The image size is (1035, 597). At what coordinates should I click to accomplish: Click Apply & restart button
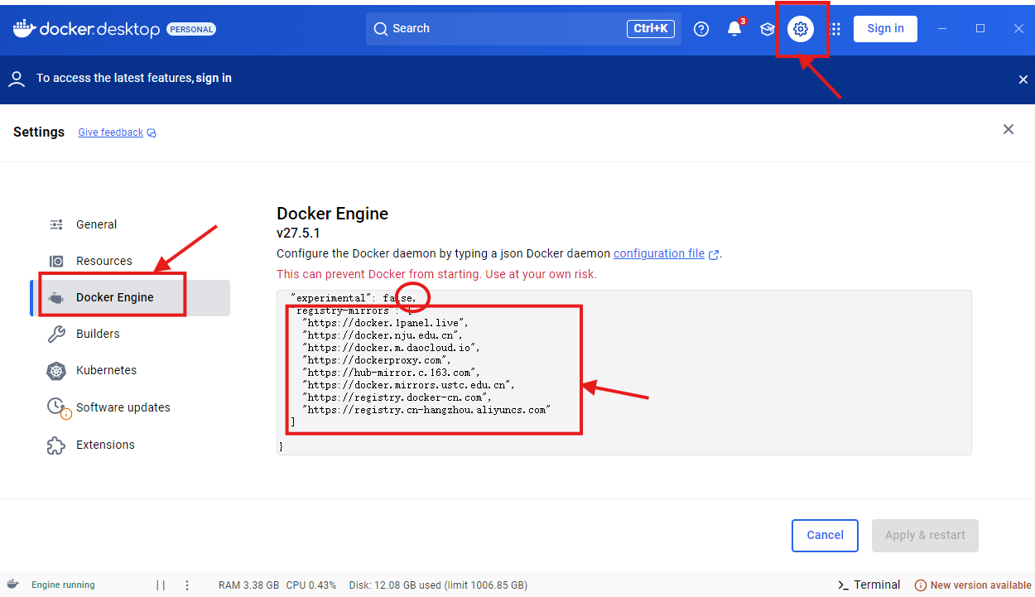click(925, 535)
